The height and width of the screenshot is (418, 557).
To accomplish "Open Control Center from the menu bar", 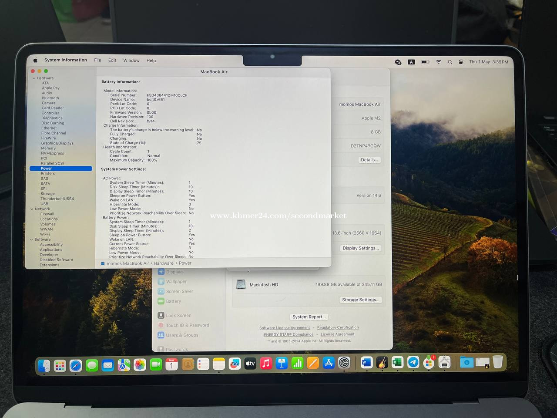I will (461, 62).
